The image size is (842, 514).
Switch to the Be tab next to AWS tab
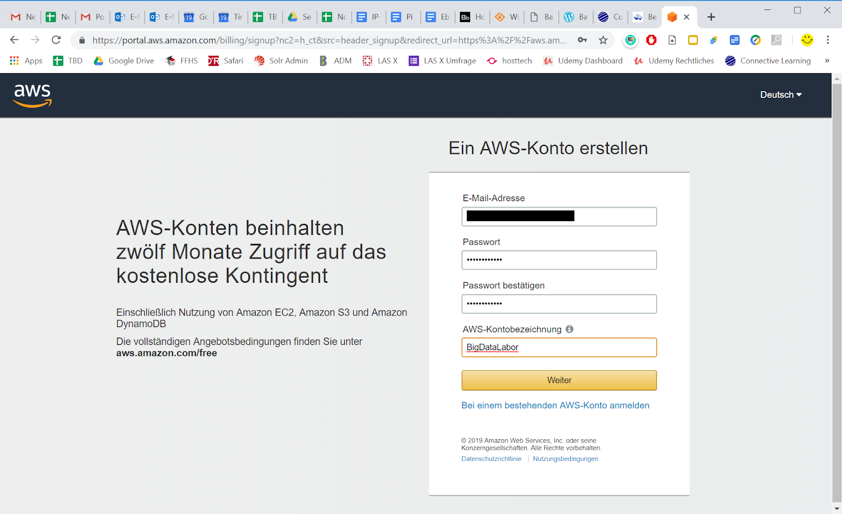[x=645, y=17]
